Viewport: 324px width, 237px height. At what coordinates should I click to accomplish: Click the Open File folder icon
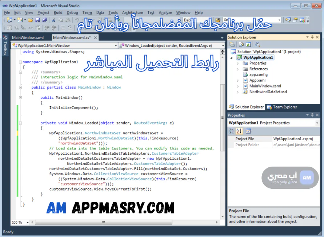[x=31, y=20]
